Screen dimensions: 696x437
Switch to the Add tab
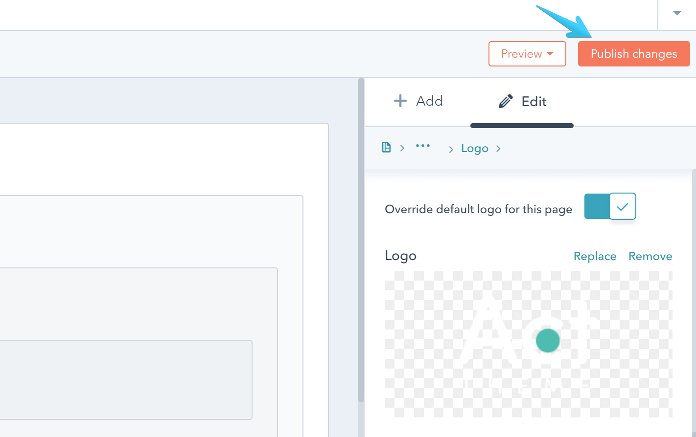pos(418,101)
